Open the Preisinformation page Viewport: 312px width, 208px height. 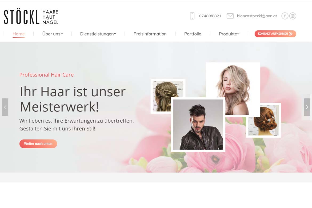(150, 34)
